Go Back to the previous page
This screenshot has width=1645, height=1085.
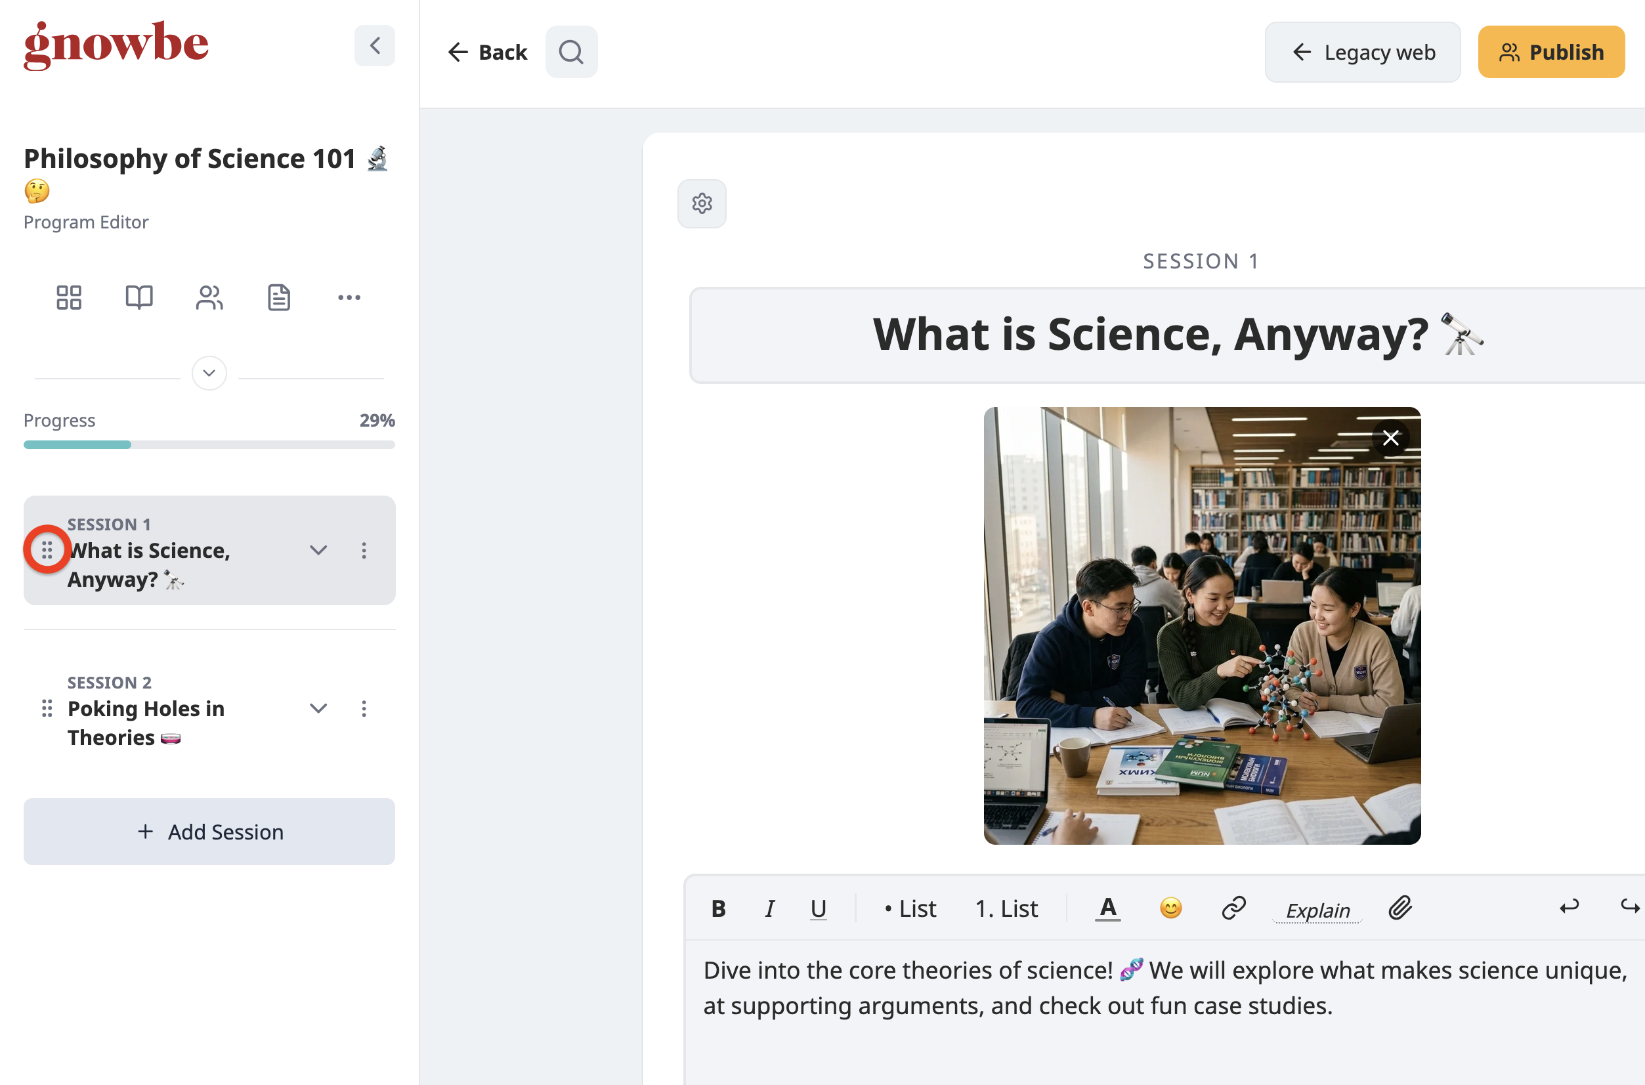coord(487,52)
